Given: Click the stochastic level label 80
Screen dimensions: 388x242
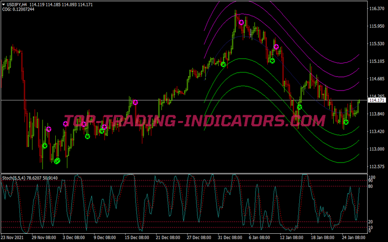Looking at the screenshot, I should click(371, 186).
